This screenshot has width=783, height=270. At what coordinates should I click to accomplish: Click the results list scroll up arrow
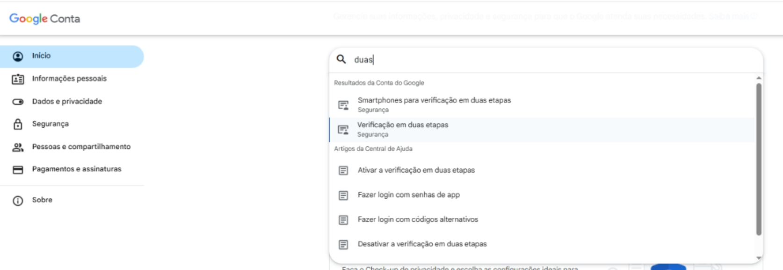[x=759, y=78]
